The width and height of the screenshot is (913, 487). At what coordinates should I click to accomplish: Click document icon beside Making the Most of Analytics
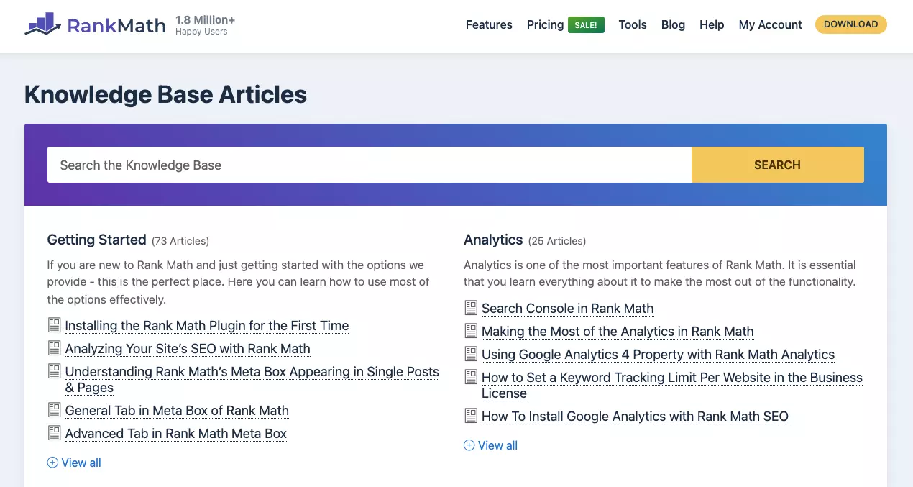pyautogui.click(x=471, y=331)
